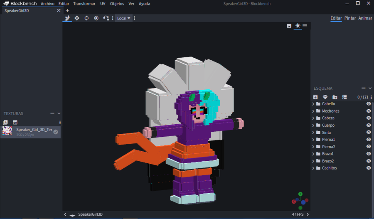Viewport: 374px width, 219px height.
Task: Expand the Pierna1 group
Action: (313, 140)
